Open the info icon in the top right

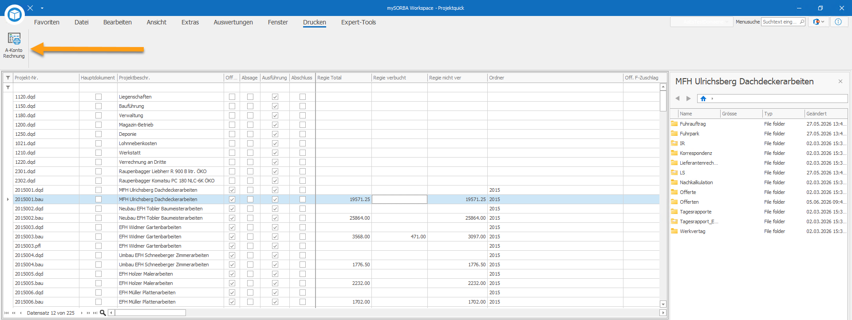(838, 22)
